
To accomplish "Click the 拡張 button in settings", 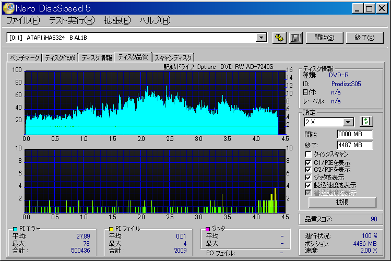I will (x=342, y=203).
